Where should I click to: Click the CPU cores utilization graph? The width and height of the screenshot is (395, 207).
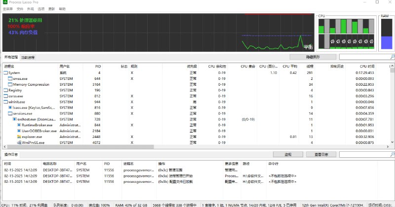tap(346, 34)
